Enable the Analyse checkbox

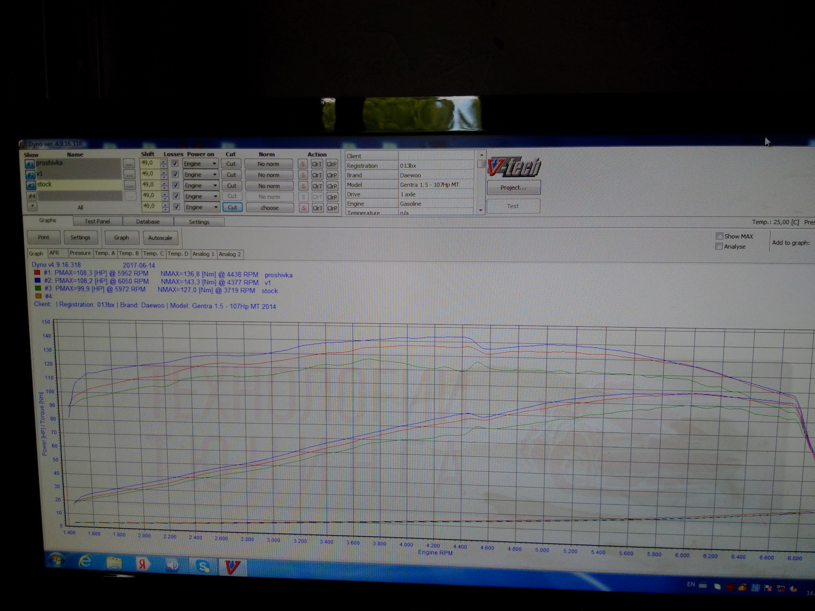(719, 247)
